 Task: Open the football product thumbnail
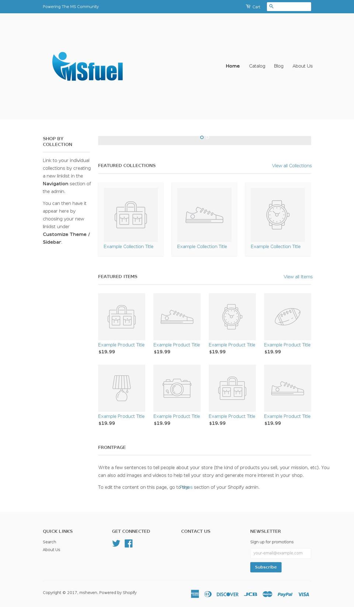pos(288,317)
